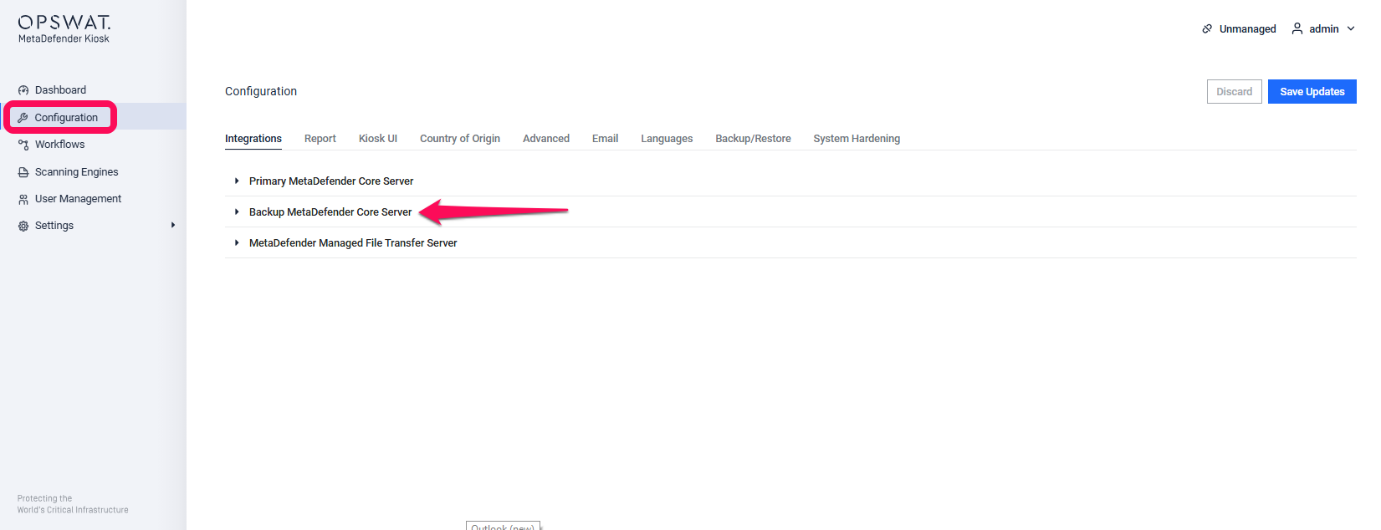Click the Configuration wrench icon
Screen dimensions: 1381x530
pos(23,118)
